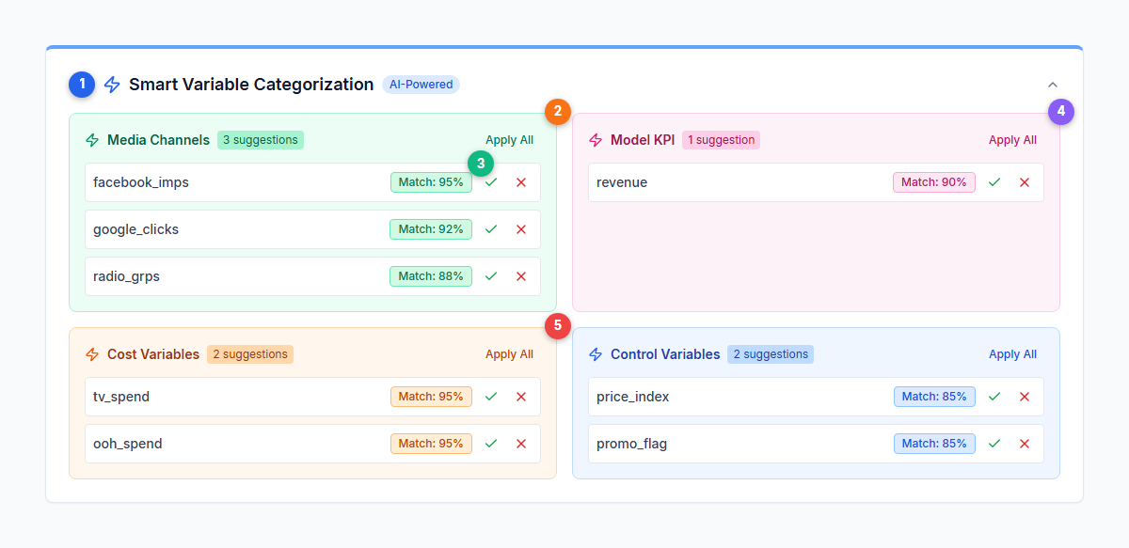Click the Model KPI lightning icon
The height and width of the screenshot is (548, 1129).
coord(596,140)
